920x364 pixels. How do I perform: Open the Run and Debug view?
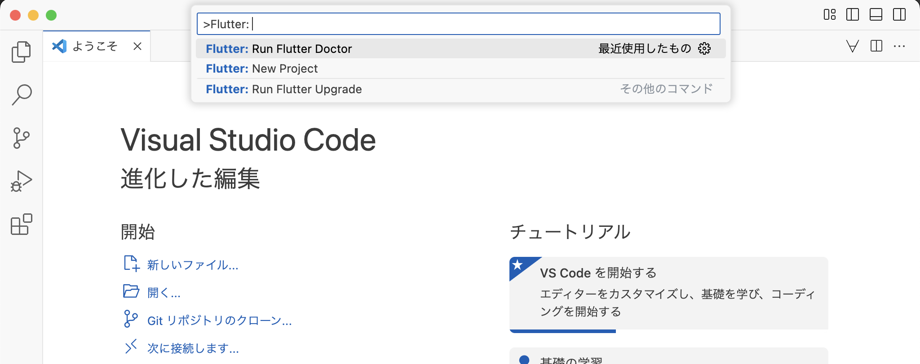(21, 181)
